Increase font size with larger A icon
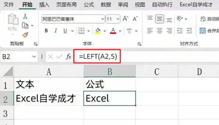 125,19
